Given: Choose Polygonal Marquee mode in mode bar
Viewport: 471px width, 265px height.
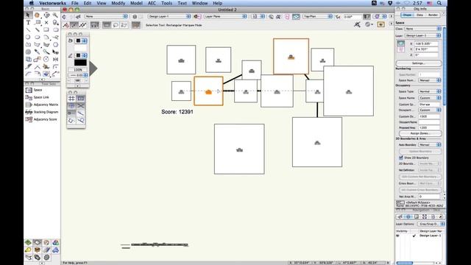Looking at the screenshot, I should 124,25.
